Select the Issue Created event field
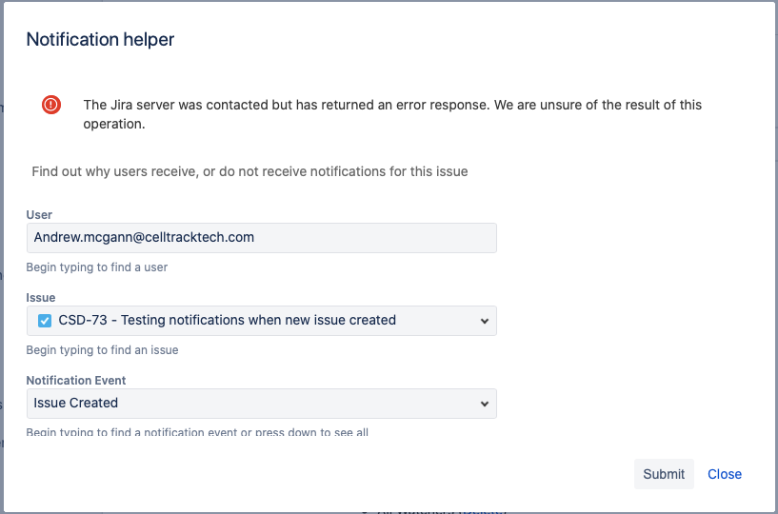Image resolution: width=778 pixels, height=514 pixels. tap(262, 404)
